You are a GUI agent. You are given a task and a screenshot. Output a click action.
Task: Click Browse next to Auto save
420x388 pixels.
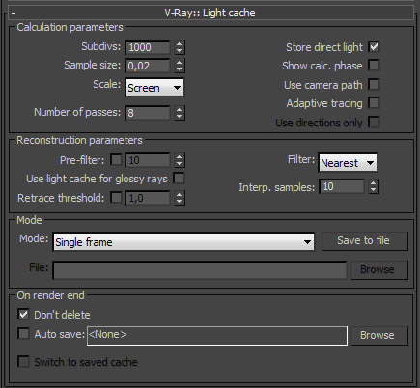pos(379,336)
